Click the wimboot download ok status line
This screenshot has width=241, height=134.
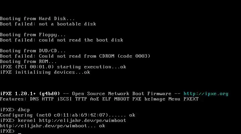[53, 126]
